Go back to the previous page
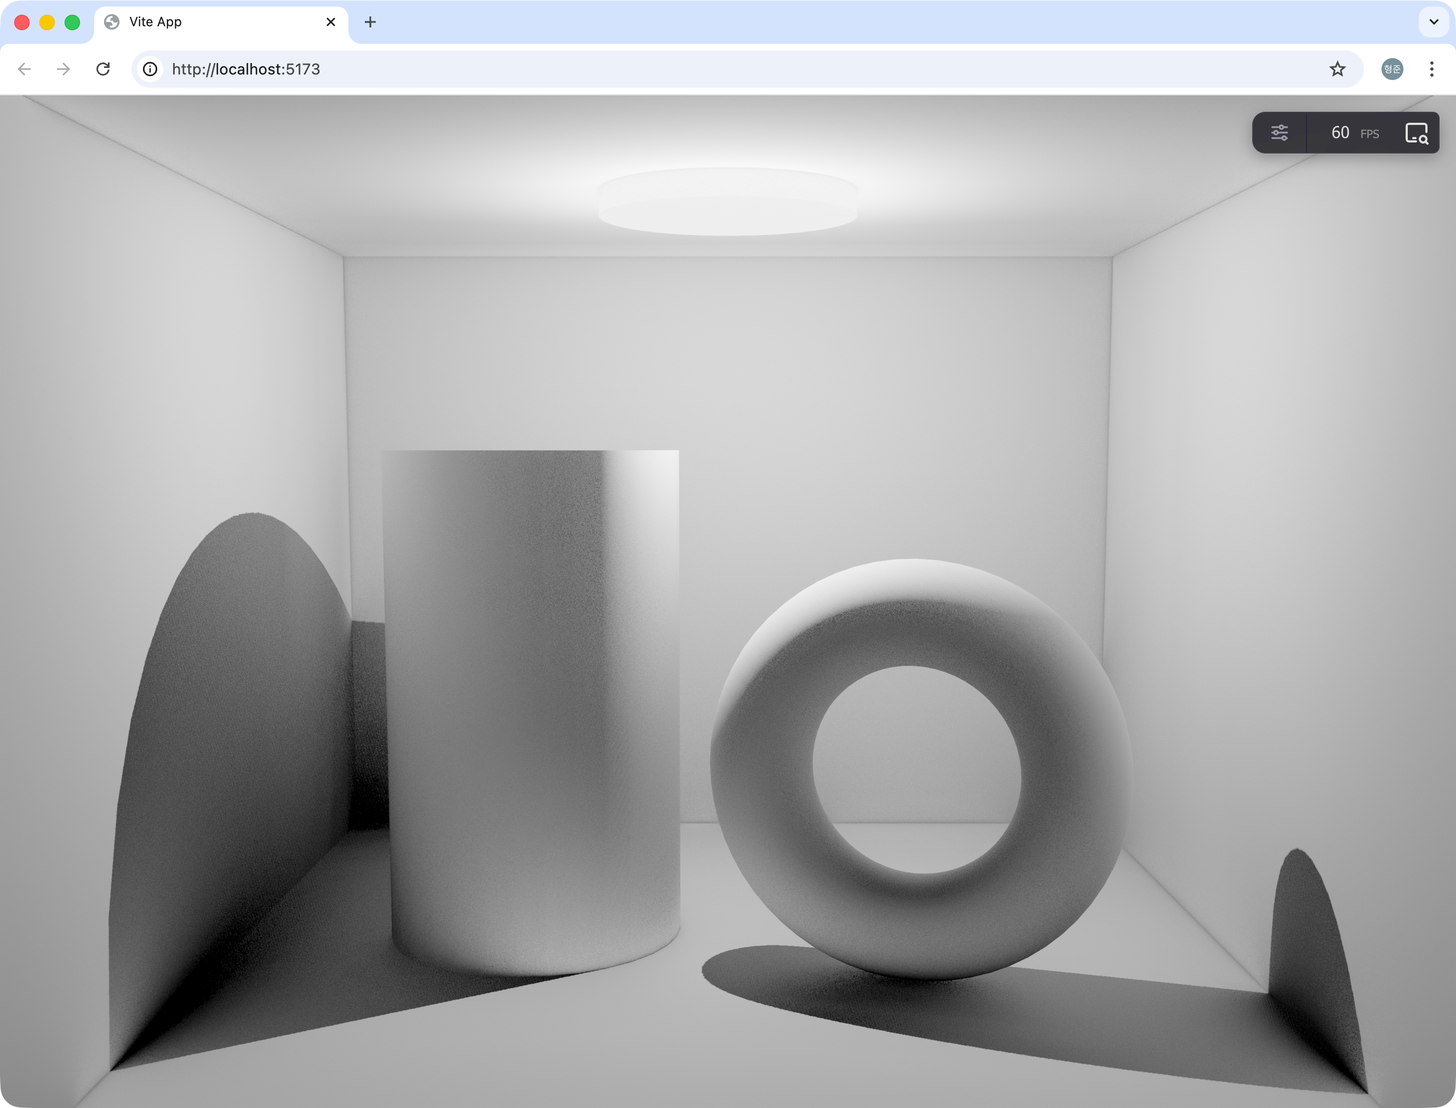Screen dimensions: 1456x1108 coord(25,69)
